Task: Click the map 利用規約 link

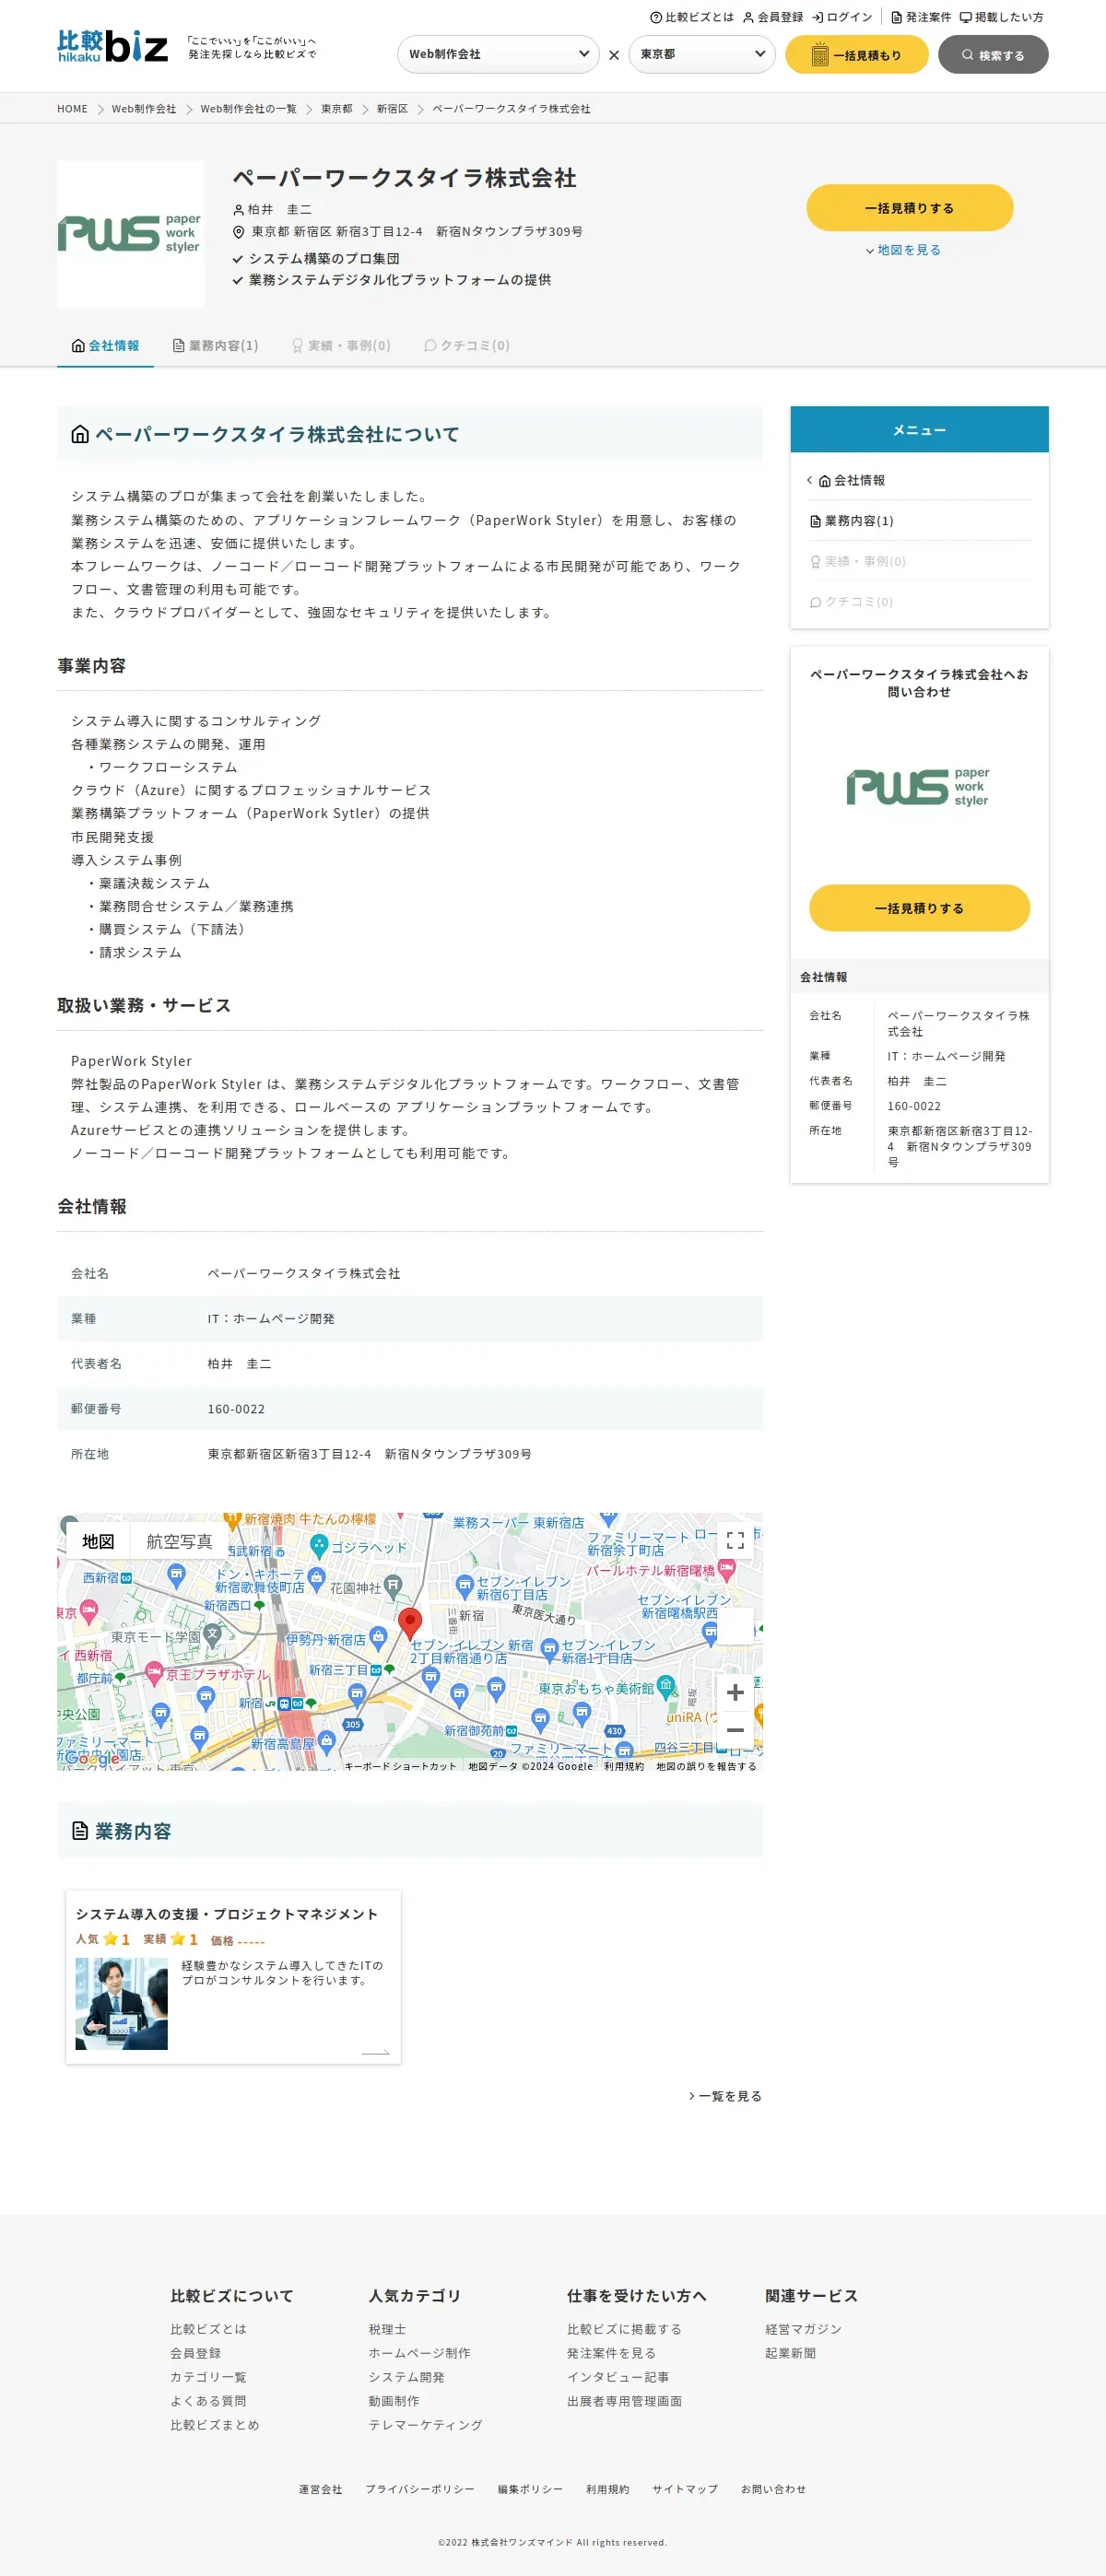Action: (623, 1766)
